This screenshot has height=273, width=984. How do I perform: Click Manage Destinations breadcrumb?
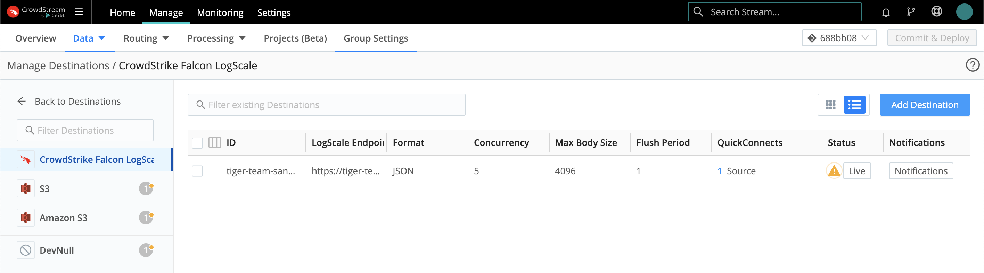[58, 65]
